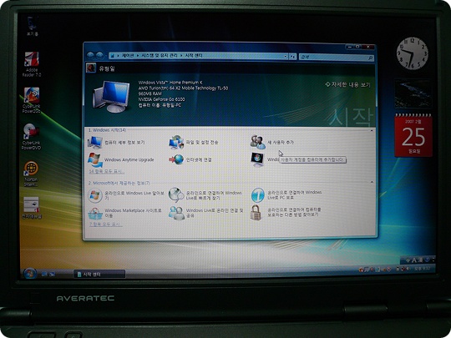451x338 pixels.
Task: Click the large computer monitor icon
Action: pyautogui.click(x=111, y=96)
